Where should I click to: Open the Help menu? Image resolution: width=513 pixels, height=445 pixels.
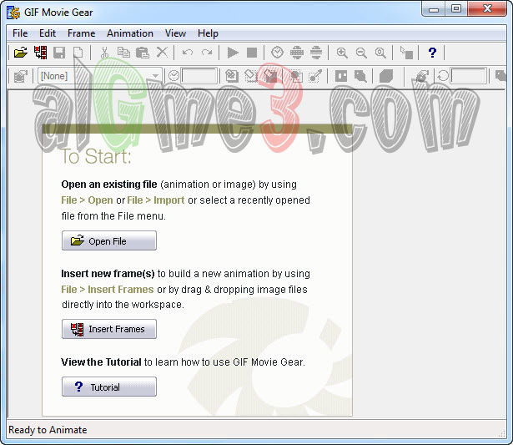click(208, 33)
